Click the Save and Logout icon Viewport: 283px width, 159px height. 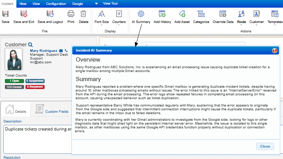click(x=50, y=14)
